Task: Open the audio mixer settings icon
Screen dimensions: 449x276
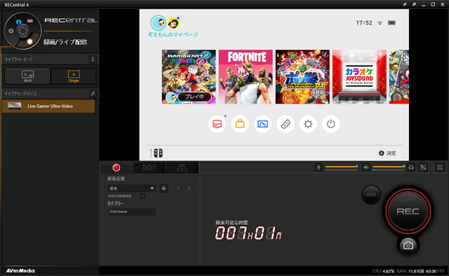Action: pyautogui.click(x=423, y=167)
